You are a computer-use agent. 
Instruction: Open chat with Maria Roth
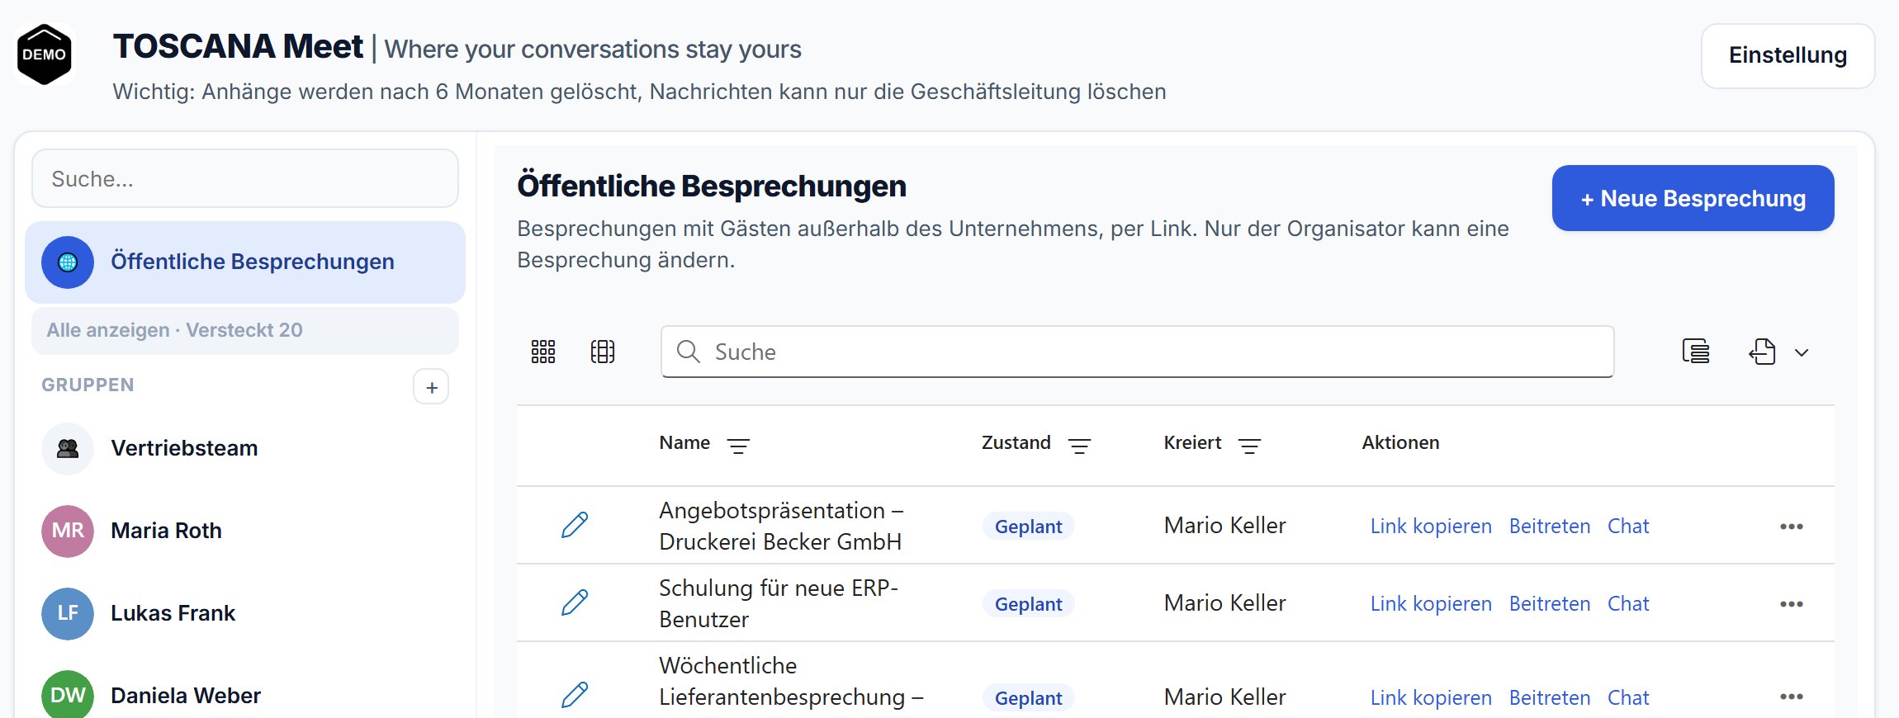pyautogui.click(x=245, y=531)
